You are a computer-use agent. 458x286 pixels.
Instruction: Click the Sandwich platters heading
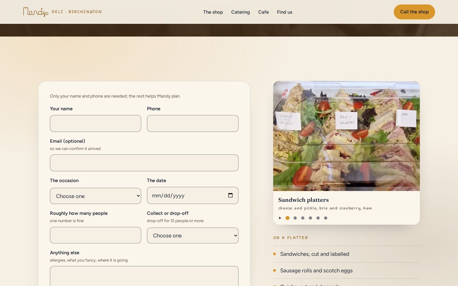(x=303, y=200)
